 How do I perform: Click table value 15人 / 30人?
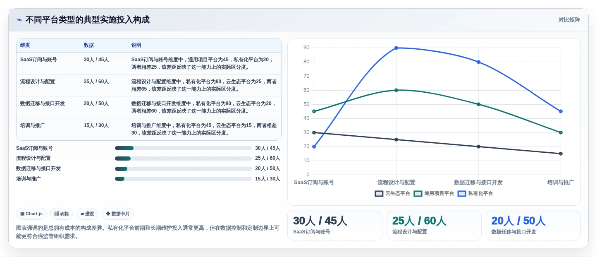(x=96, y=125)
